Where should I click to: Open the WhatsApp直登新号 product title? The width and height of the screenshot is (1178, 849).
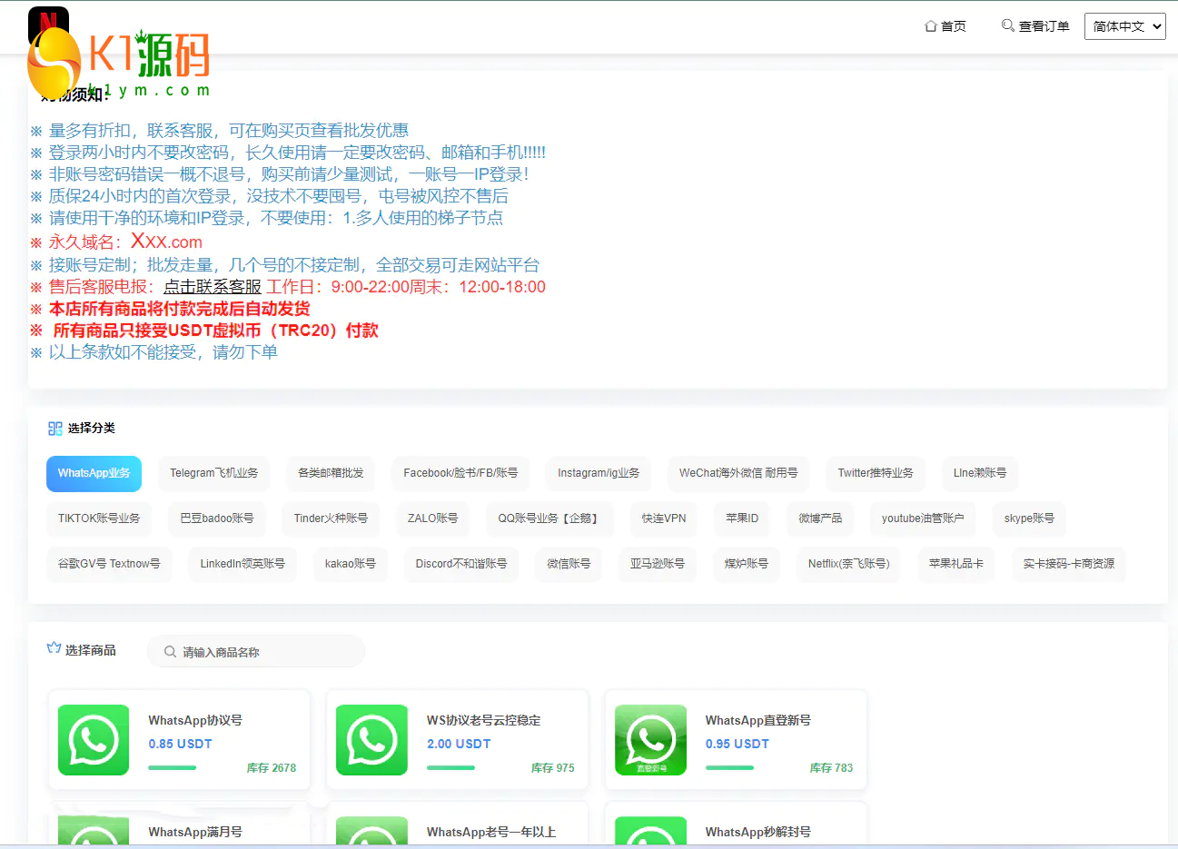tap(758, 720)
